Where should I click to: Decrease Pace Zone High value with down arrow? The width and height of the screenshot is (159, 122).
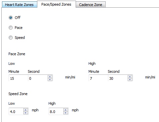pos(130,79)
